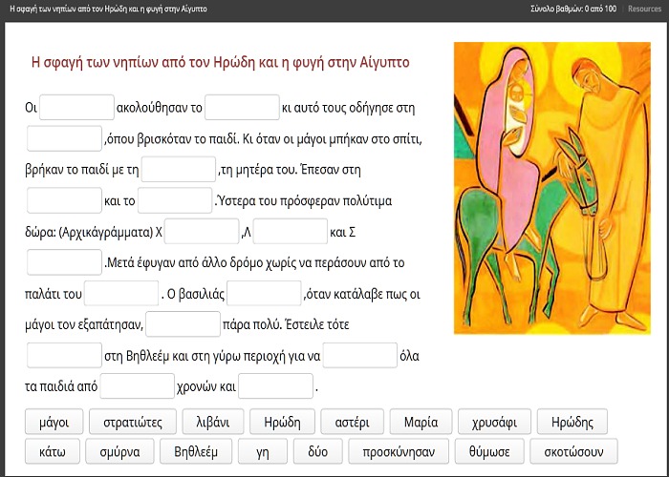
Task: Select the word button Ηρώδη
Action: click(282, 422)
